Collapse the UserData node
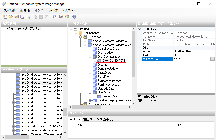 coord(90,93)
